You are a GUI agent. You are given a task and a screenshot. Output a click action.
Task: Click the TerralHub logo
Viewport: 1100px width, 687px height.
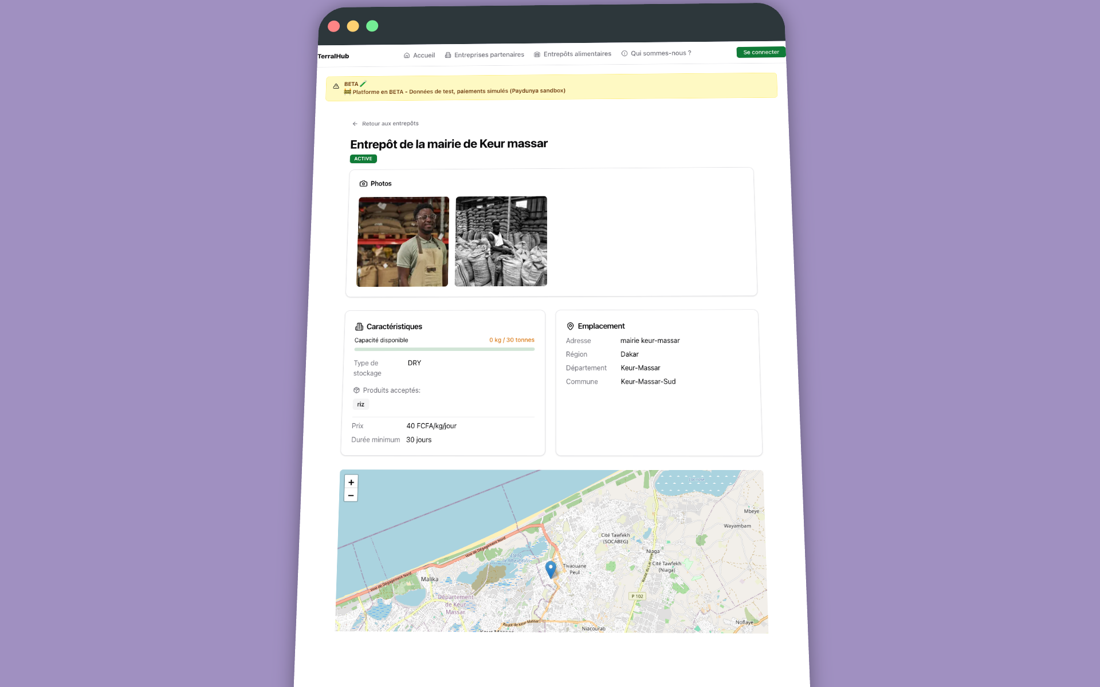pyautogui.click(x=333, y=56)
